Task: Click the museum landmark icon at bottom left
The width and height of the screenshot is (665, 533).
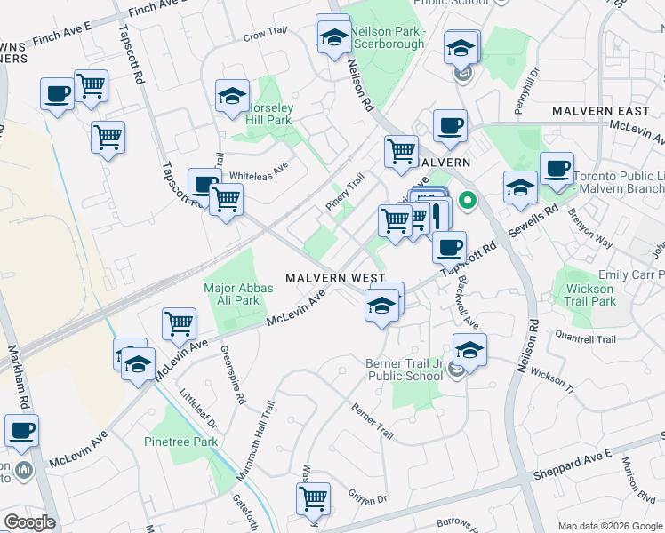Action: 23,470
